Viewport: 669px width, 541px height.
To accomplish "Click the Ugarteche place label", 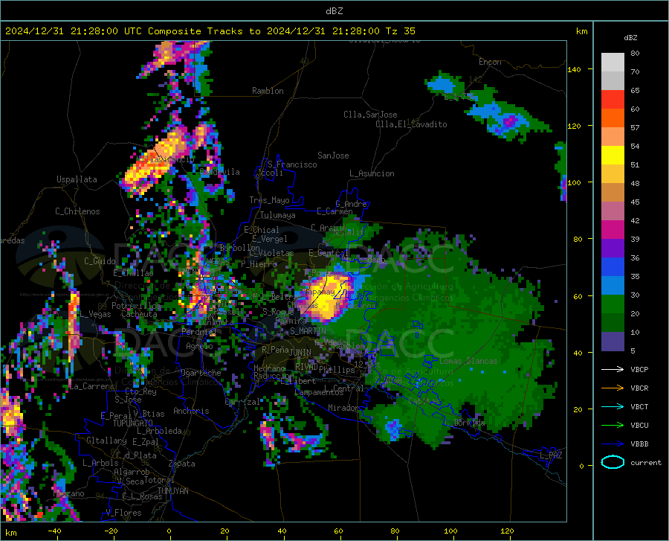I will point(201,373).
